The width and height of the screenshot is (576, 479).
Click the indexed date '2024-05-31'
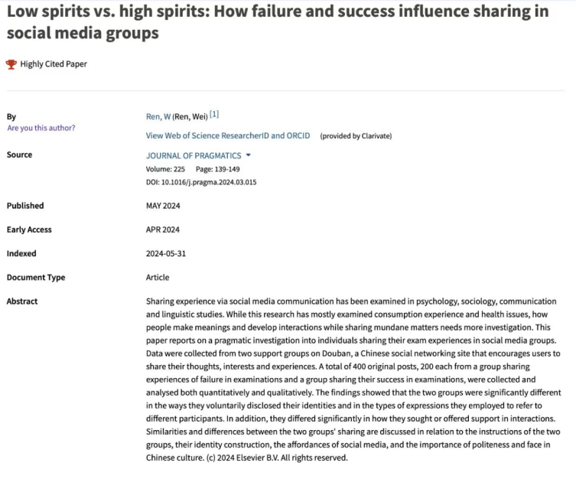click(167, 253)
